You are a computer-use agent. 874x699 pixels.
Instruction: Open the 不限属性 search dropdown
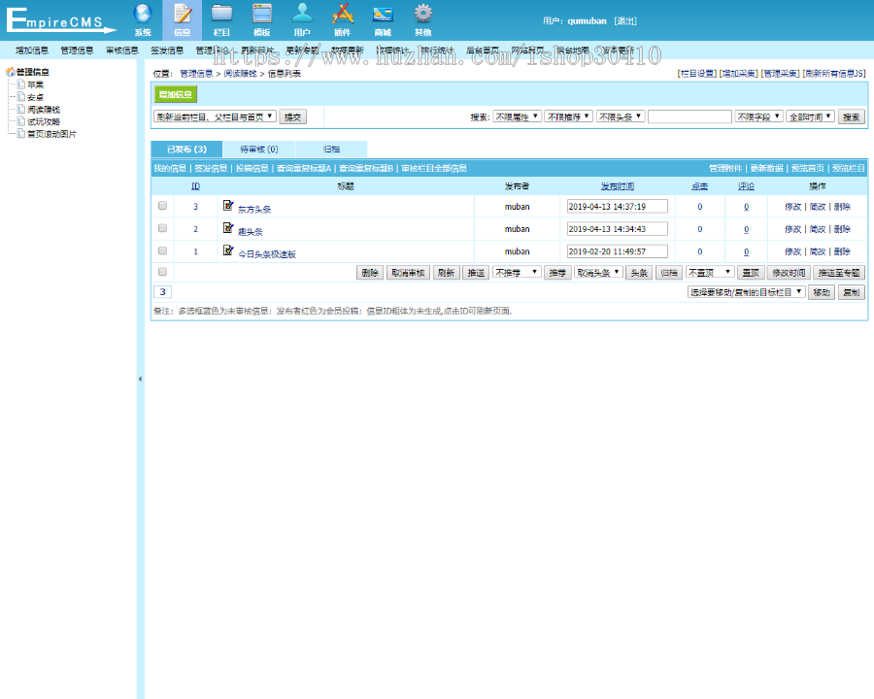[x=517, y=116]
